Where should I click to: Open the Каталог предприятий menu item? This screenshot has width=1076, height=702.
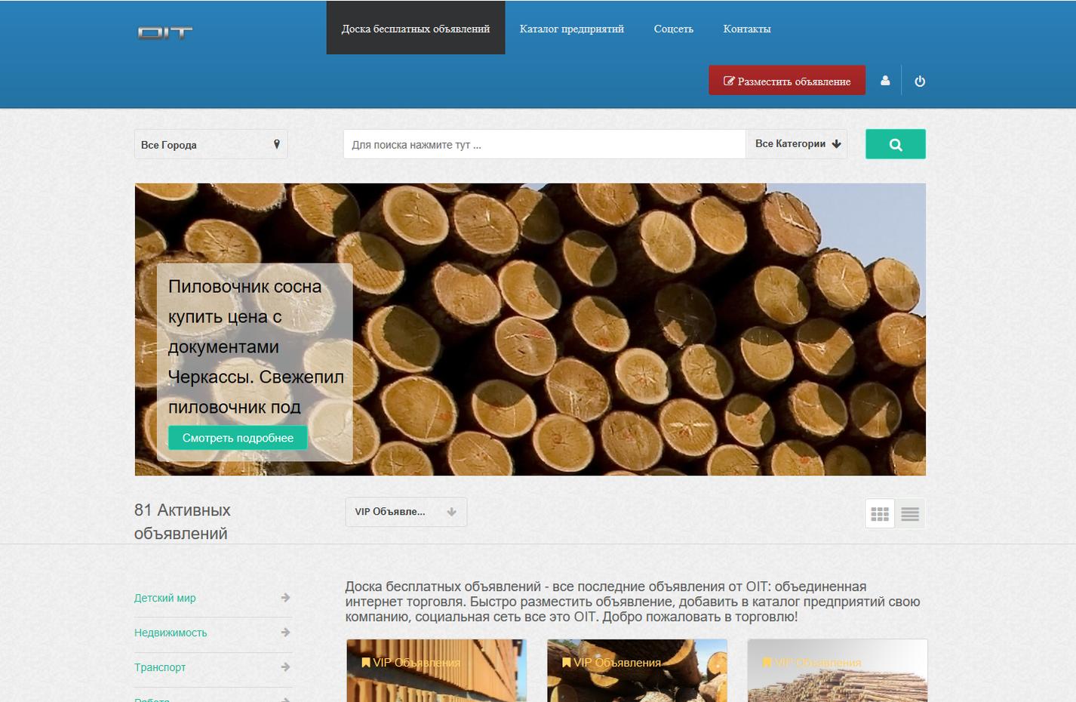pos(572,29)
